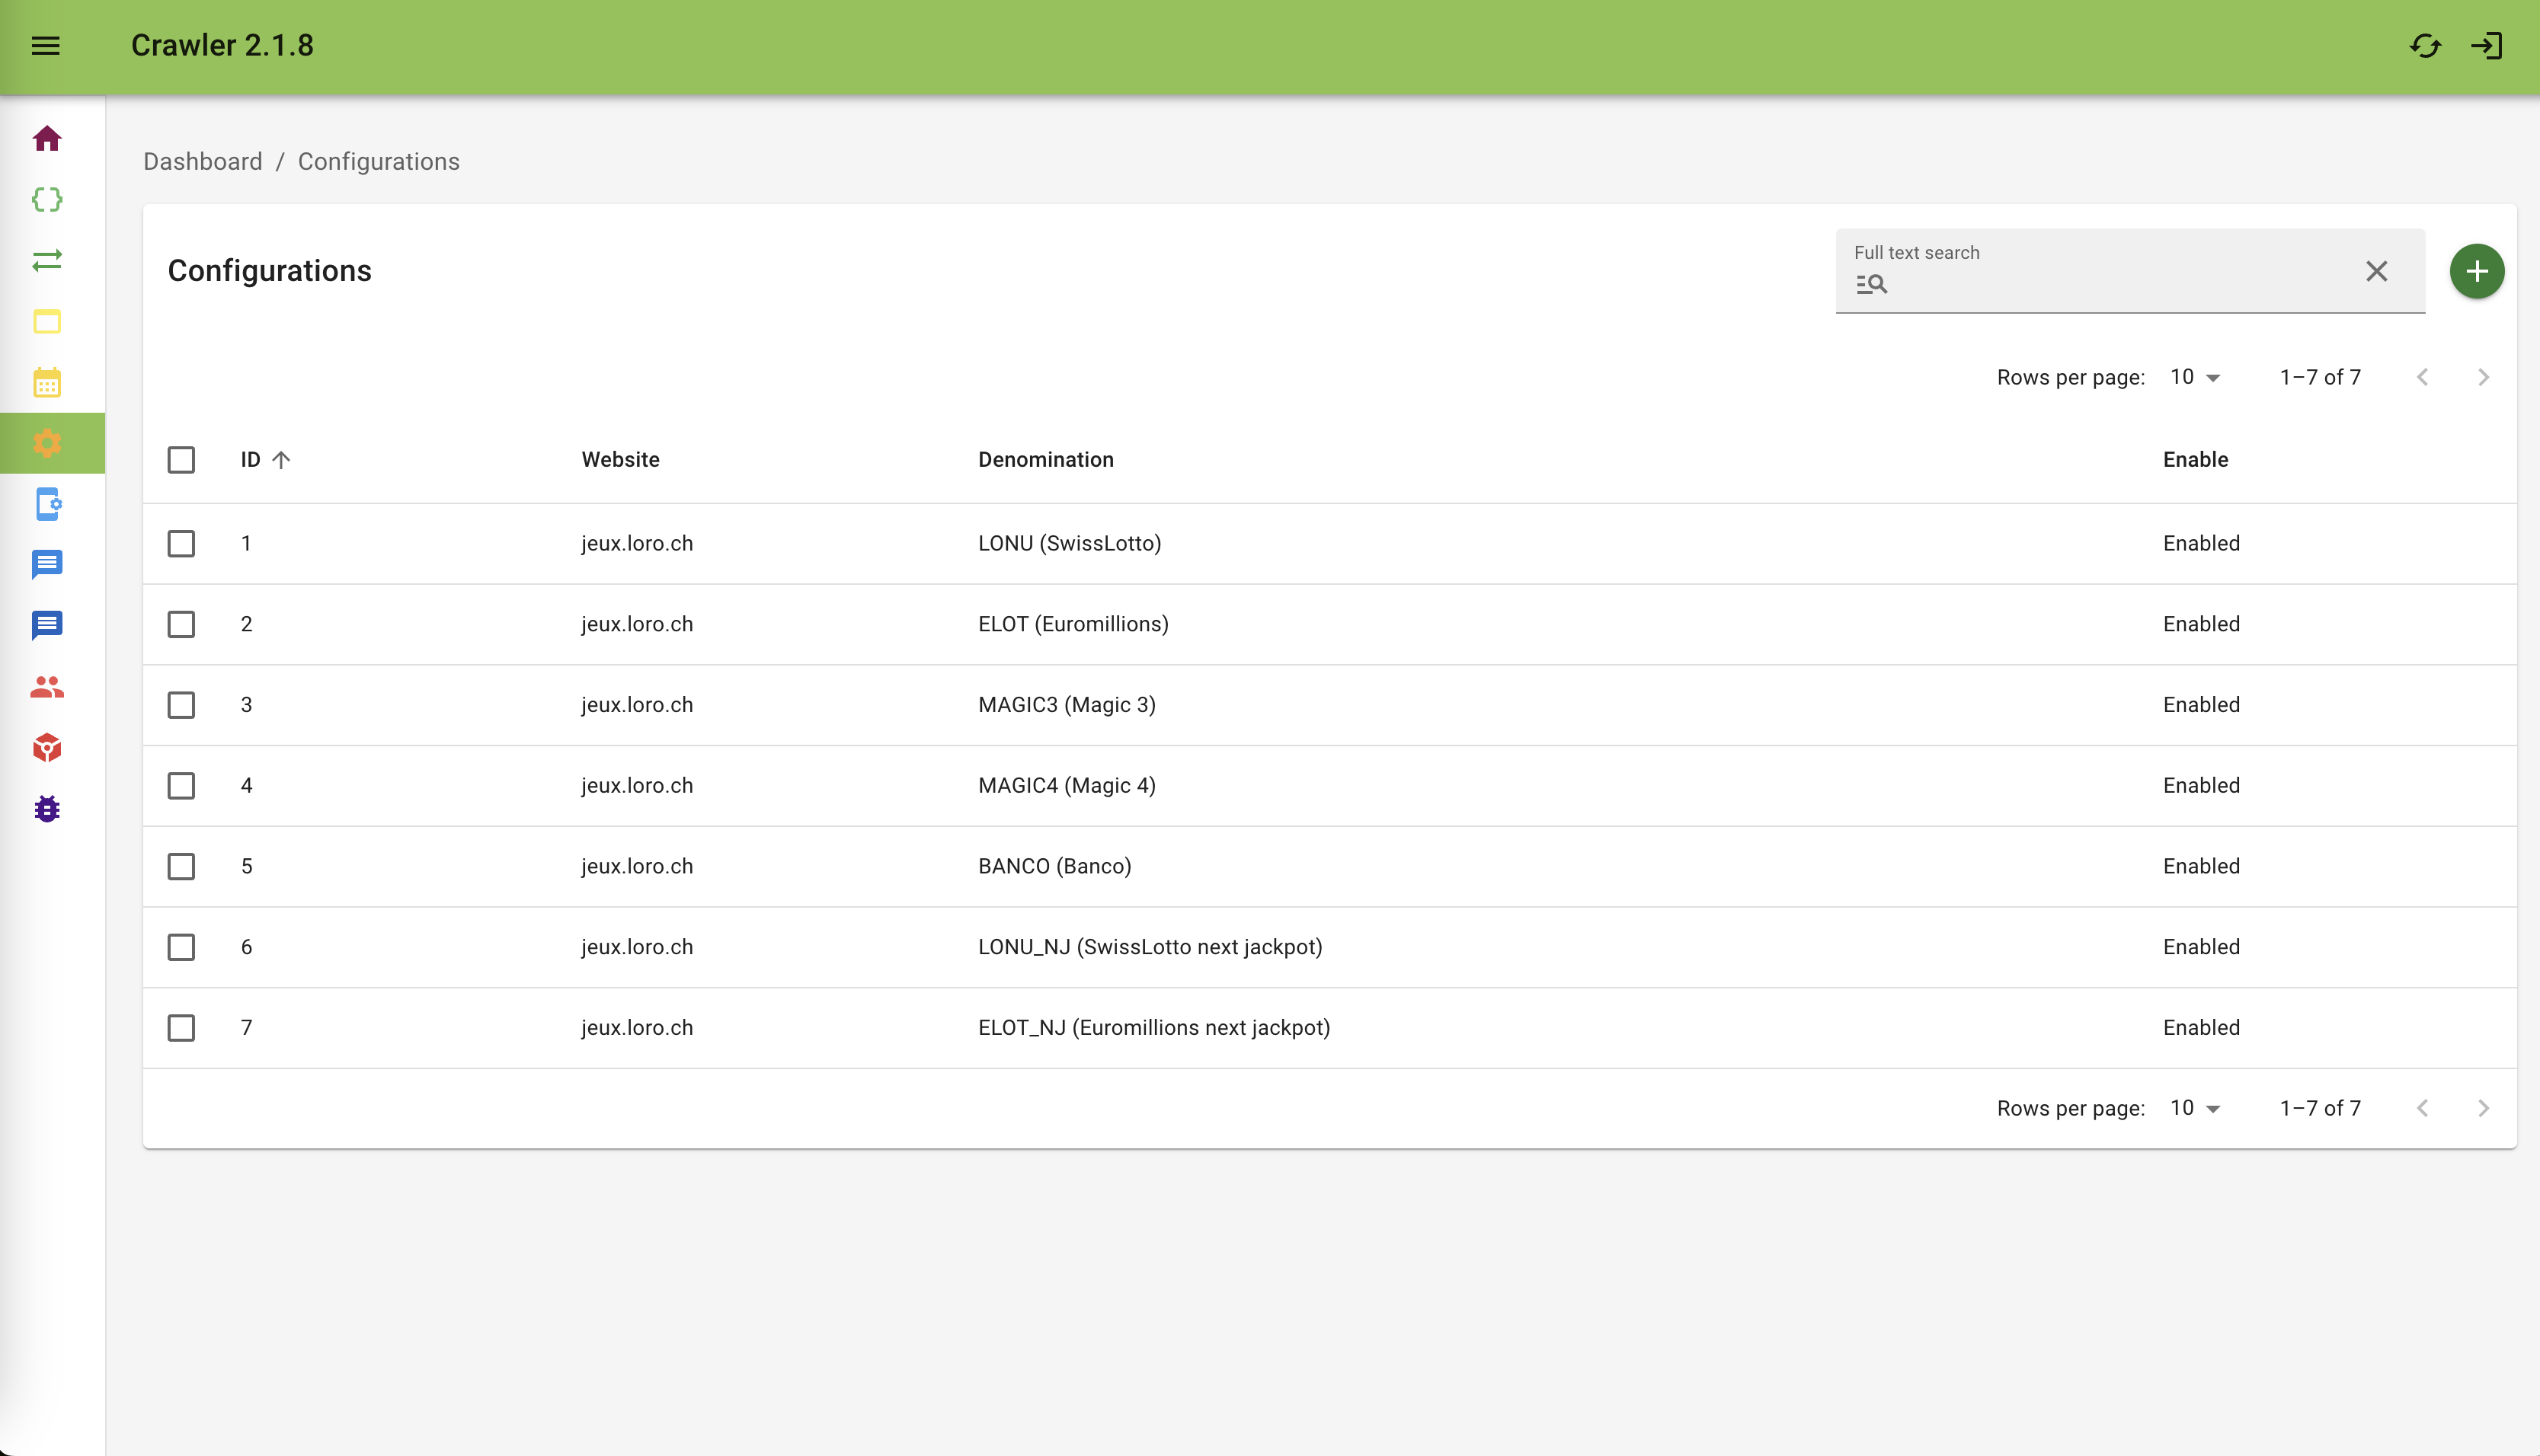
Task: Open the yellow calendar sidebar icon
Action: [47, 382]
